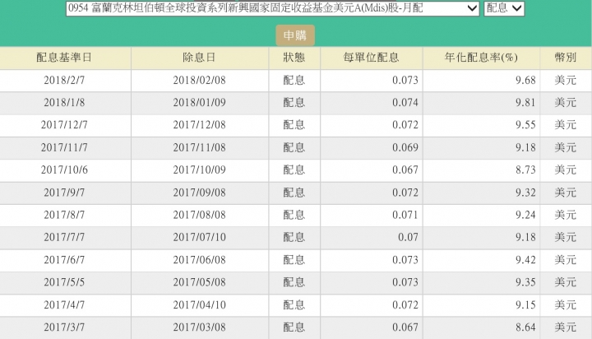
Task: Click annualized rate 9.15
Action: 525,304
